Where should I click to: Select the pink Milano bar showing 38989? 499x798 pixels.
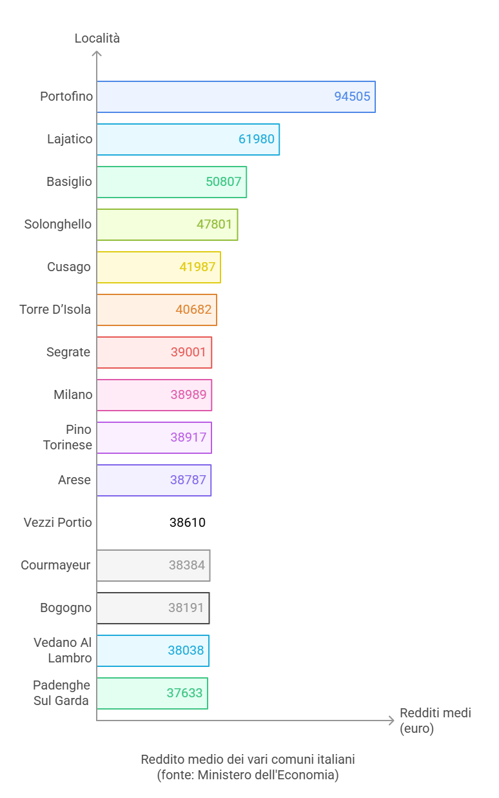click(x=154, y=395)
